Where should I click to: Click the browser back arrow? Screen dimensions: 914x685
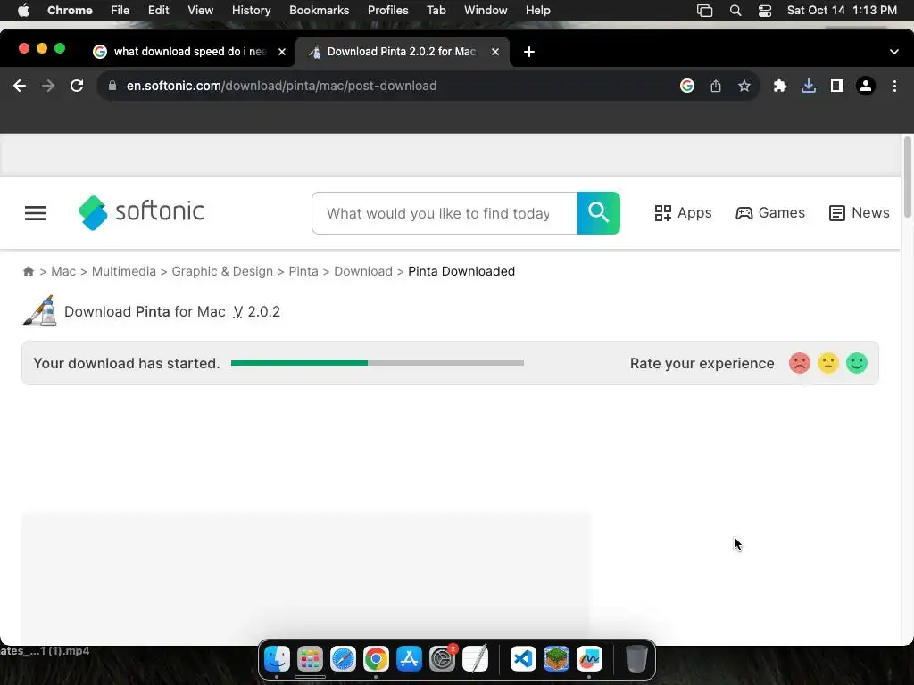pyautogui.click(x=20, y=86)
